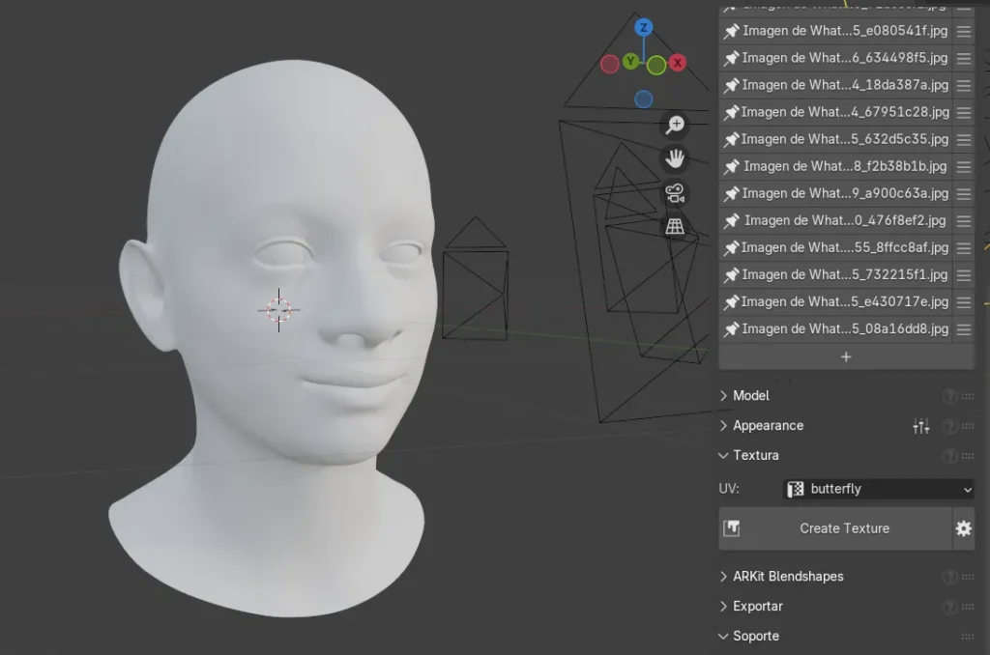
Task: Switch perspective/orthographic with the grid icon
Action: [x=675, y=226]
